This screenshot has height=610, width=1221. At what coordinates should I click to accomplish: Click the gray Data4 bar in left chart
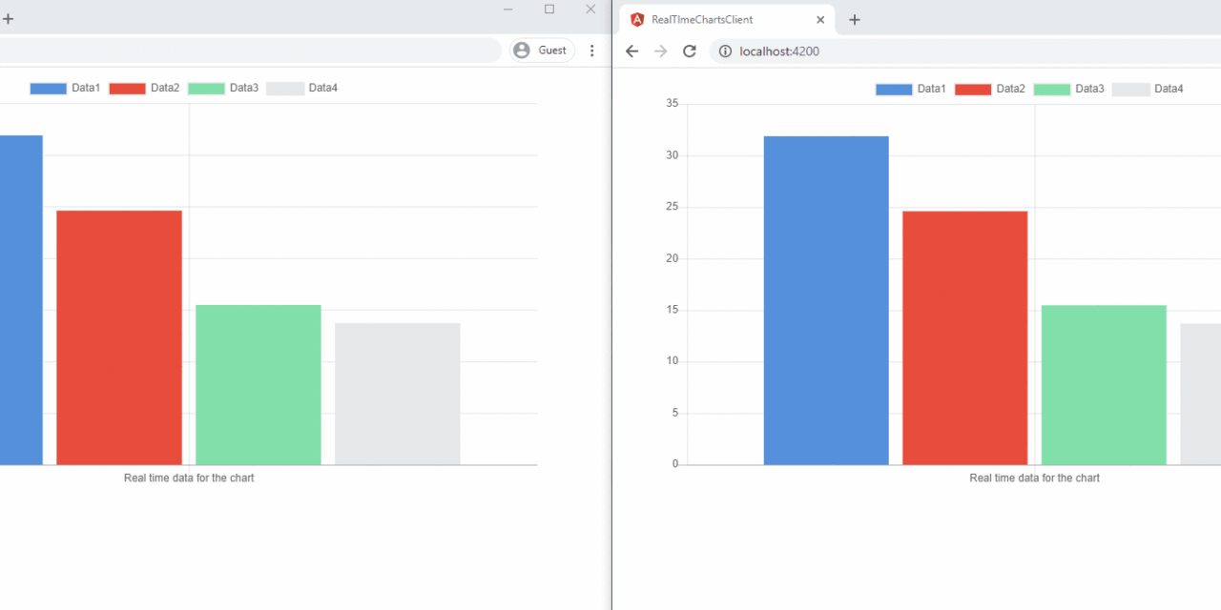(x=397, y=394)
